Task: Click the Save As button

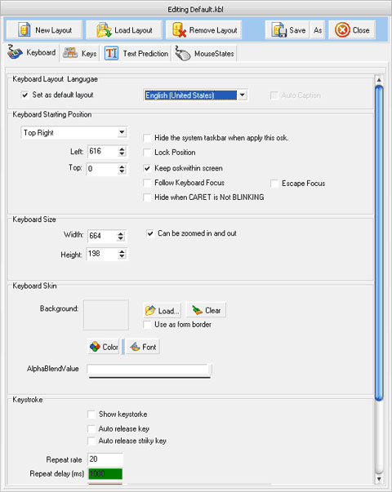Action: click(318, 30)
